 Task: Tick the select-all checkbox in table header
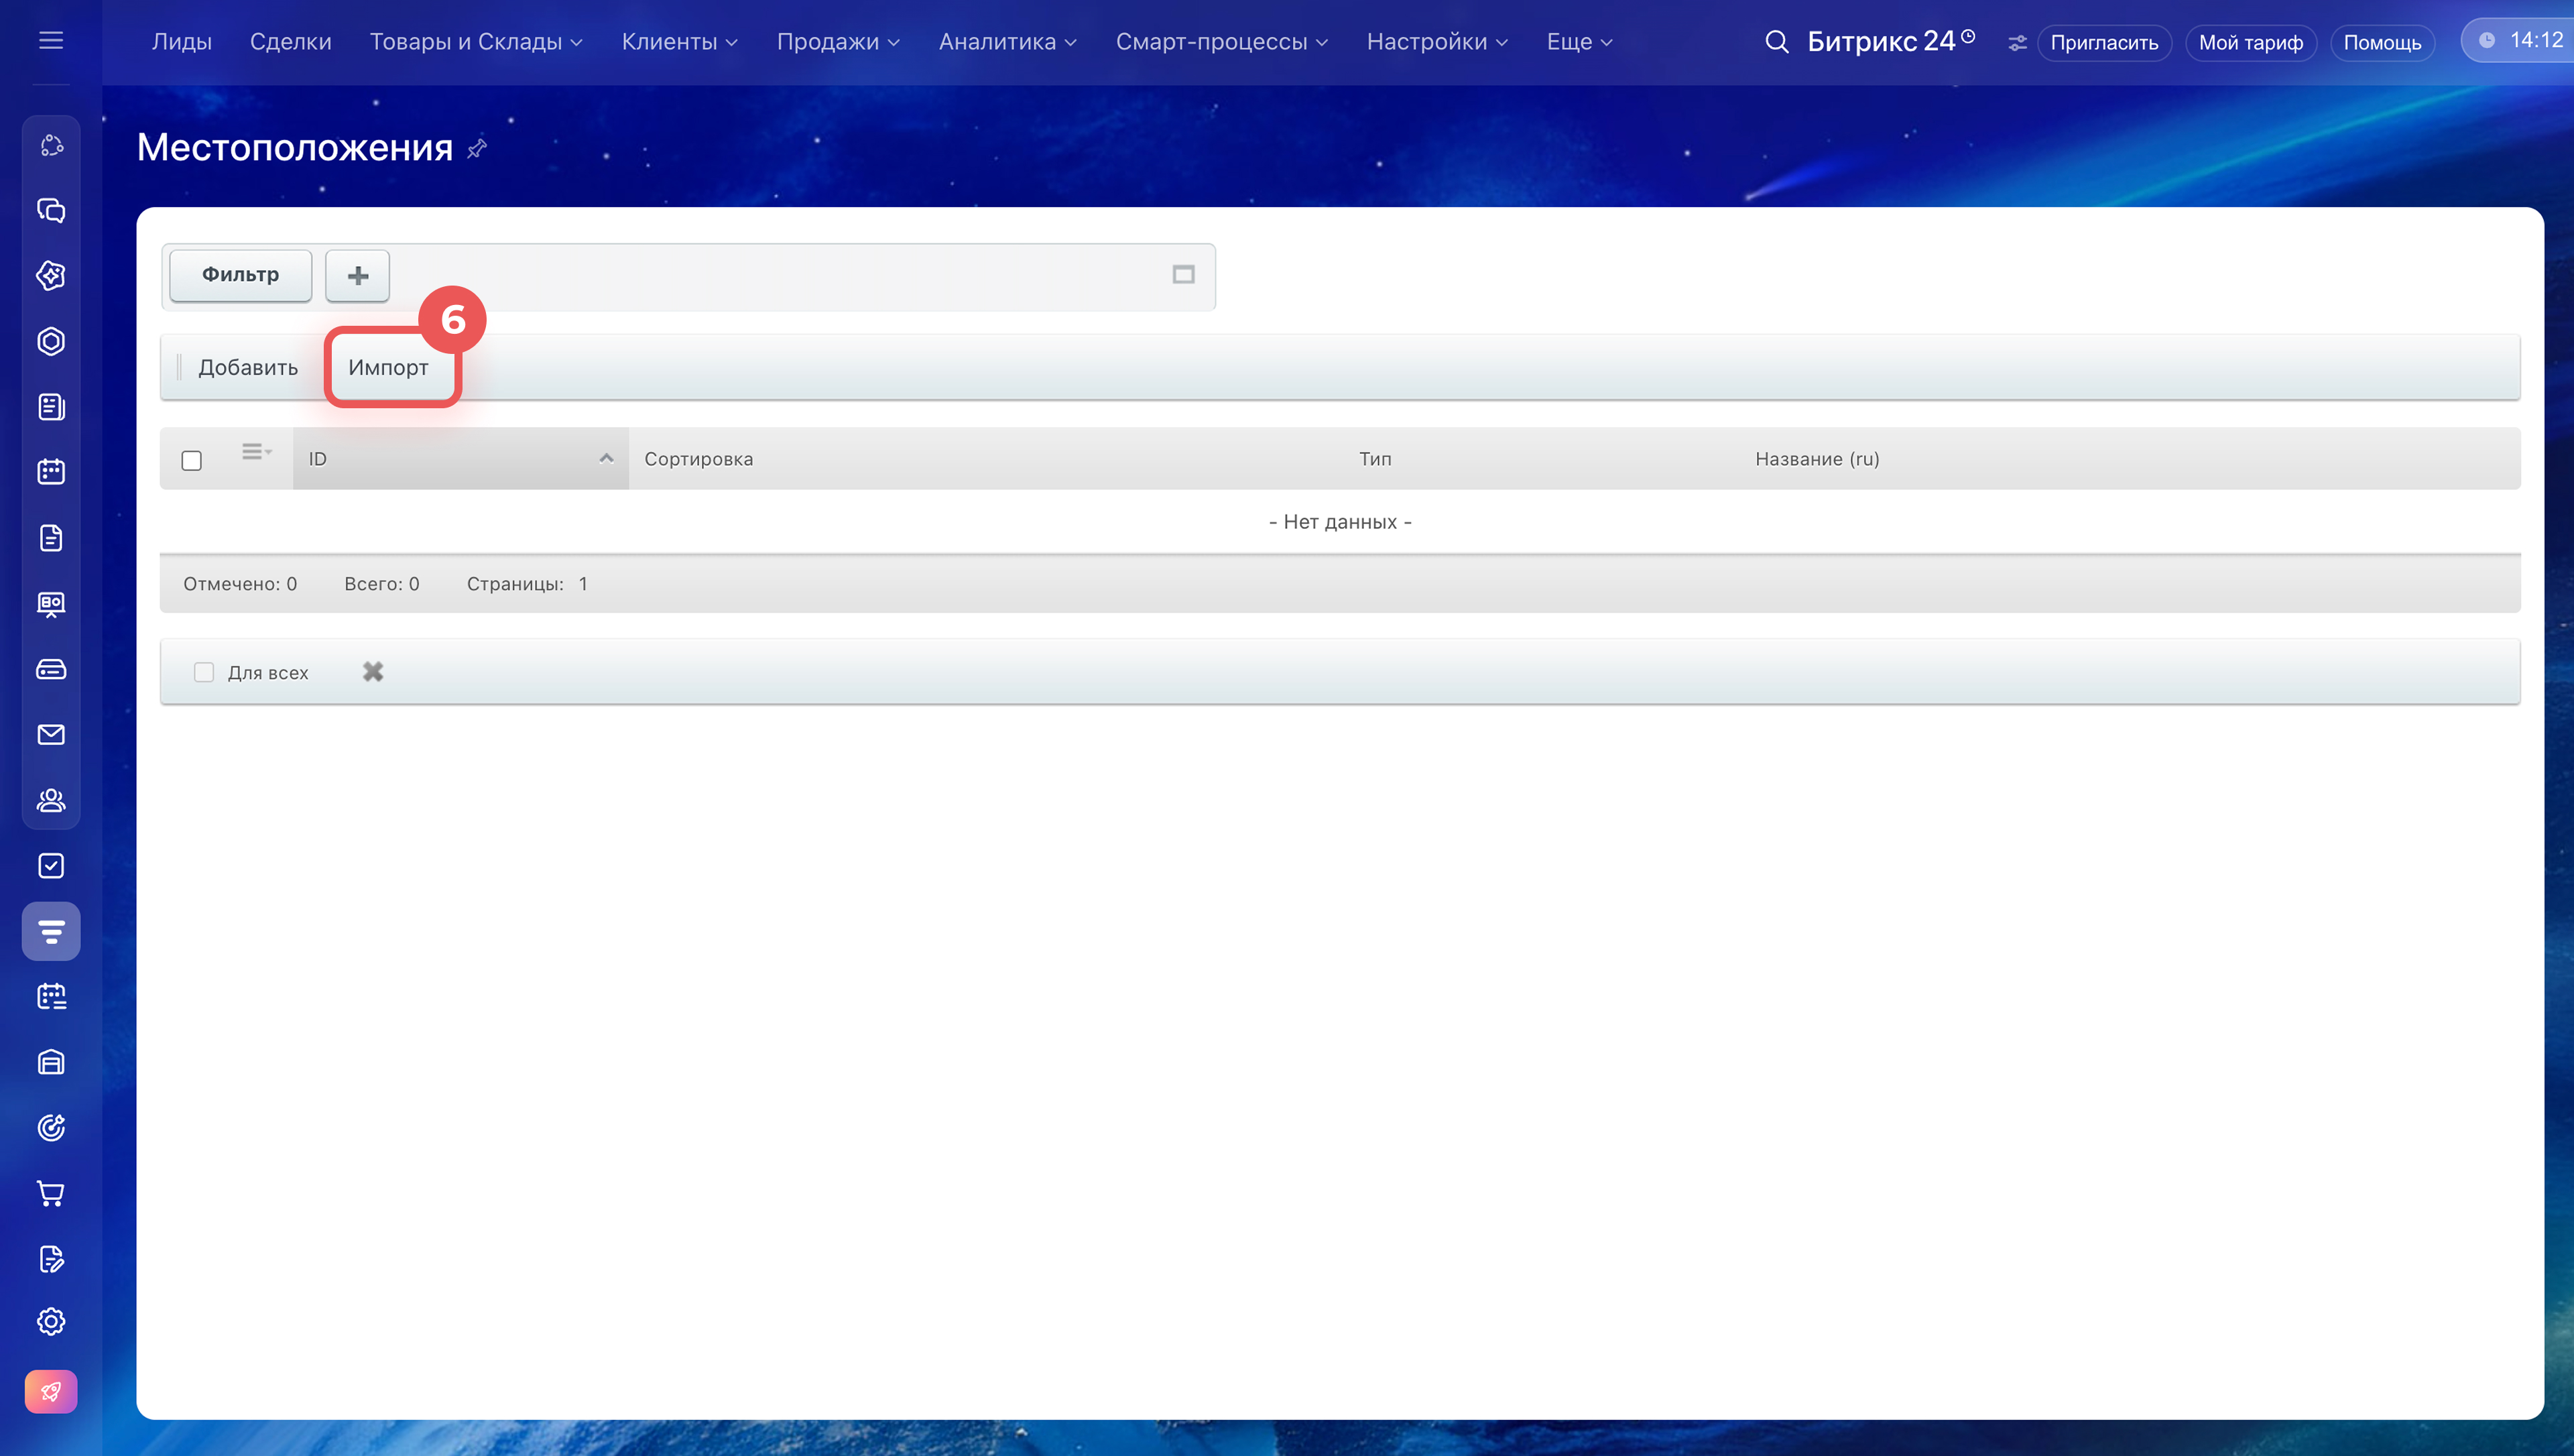[192, 460]
